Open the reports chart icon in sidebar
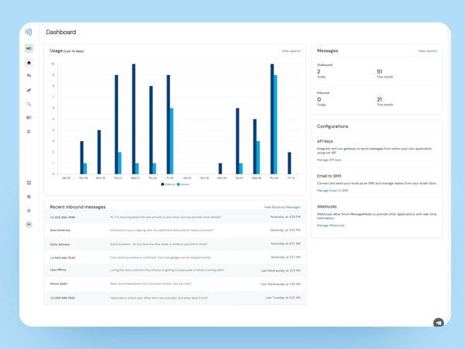465x349 pixels. point(29,118)
